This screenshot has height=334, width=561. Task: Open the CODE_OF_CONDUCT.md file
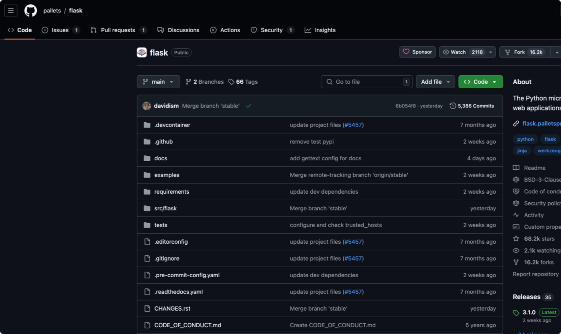(188, 325)
